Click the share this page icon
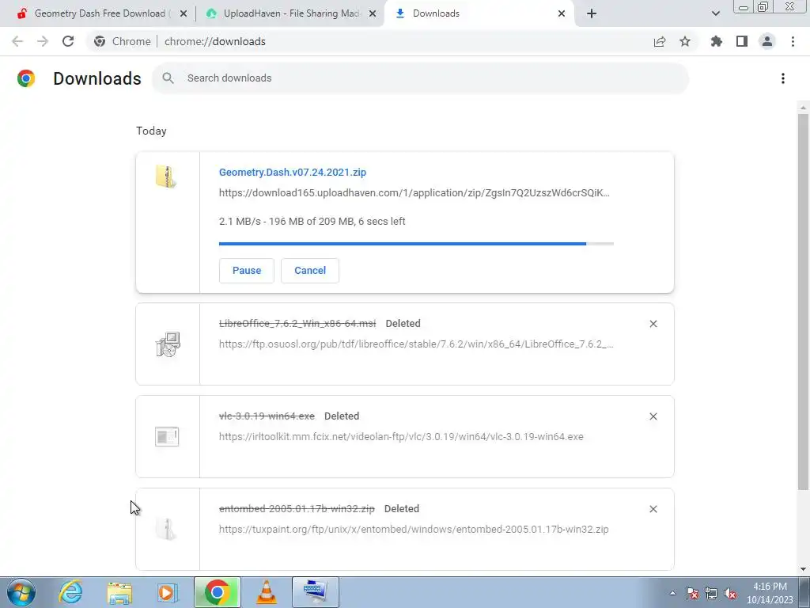Screen dimensions: 810x608 (x=660, y=41)
